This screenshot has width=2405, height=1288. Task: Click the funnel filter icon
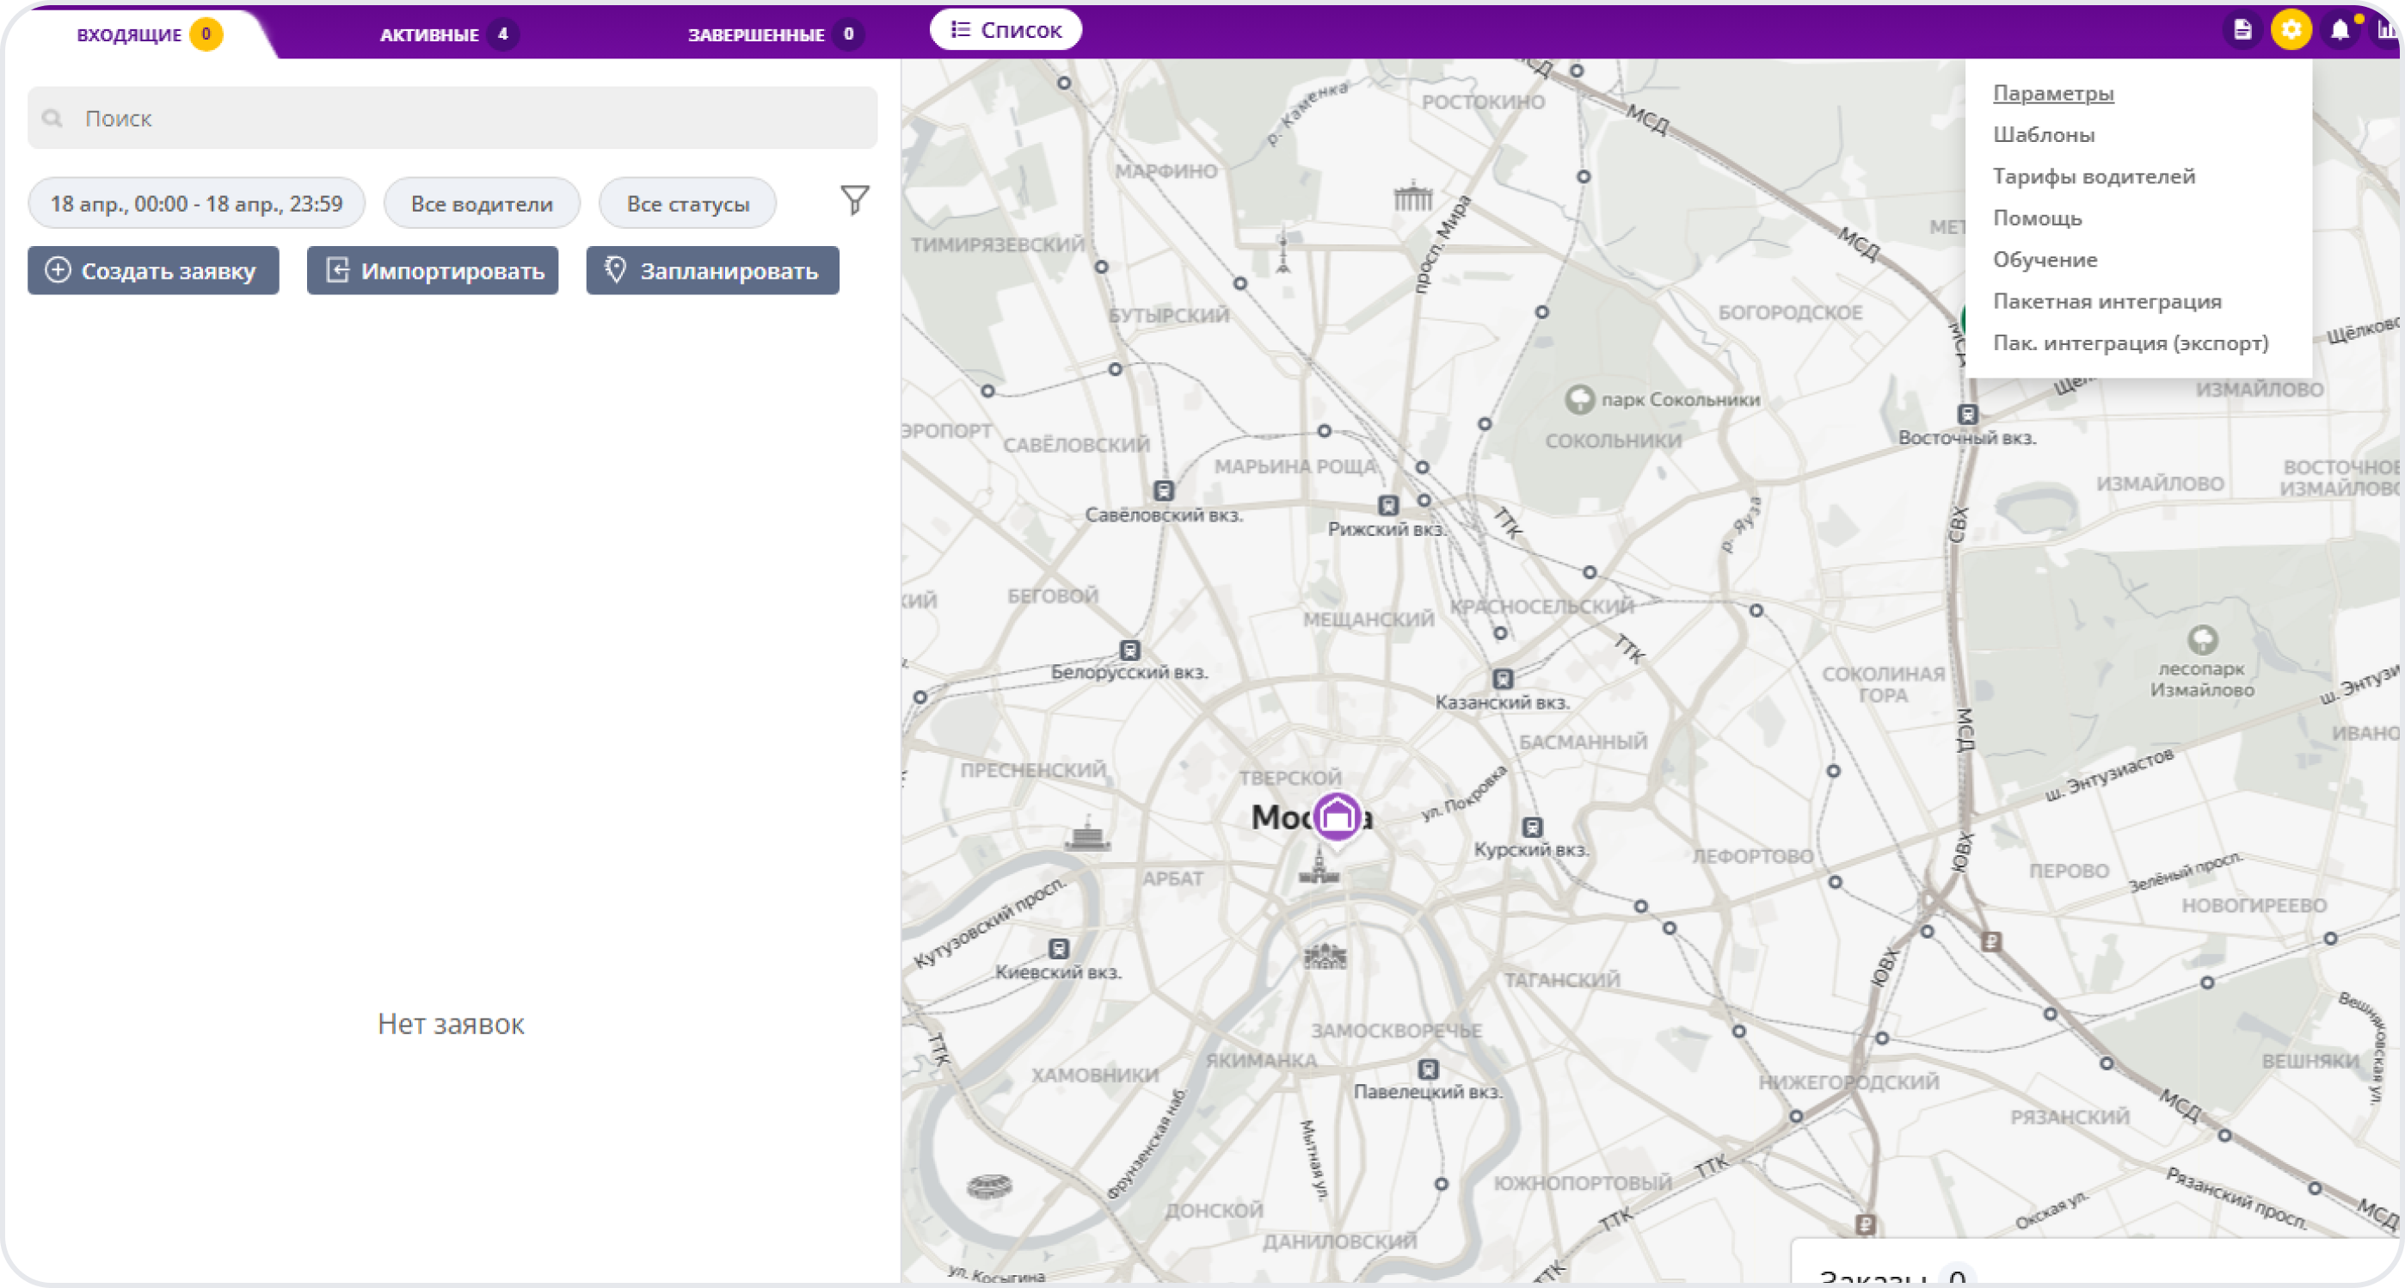click(854, 199)
